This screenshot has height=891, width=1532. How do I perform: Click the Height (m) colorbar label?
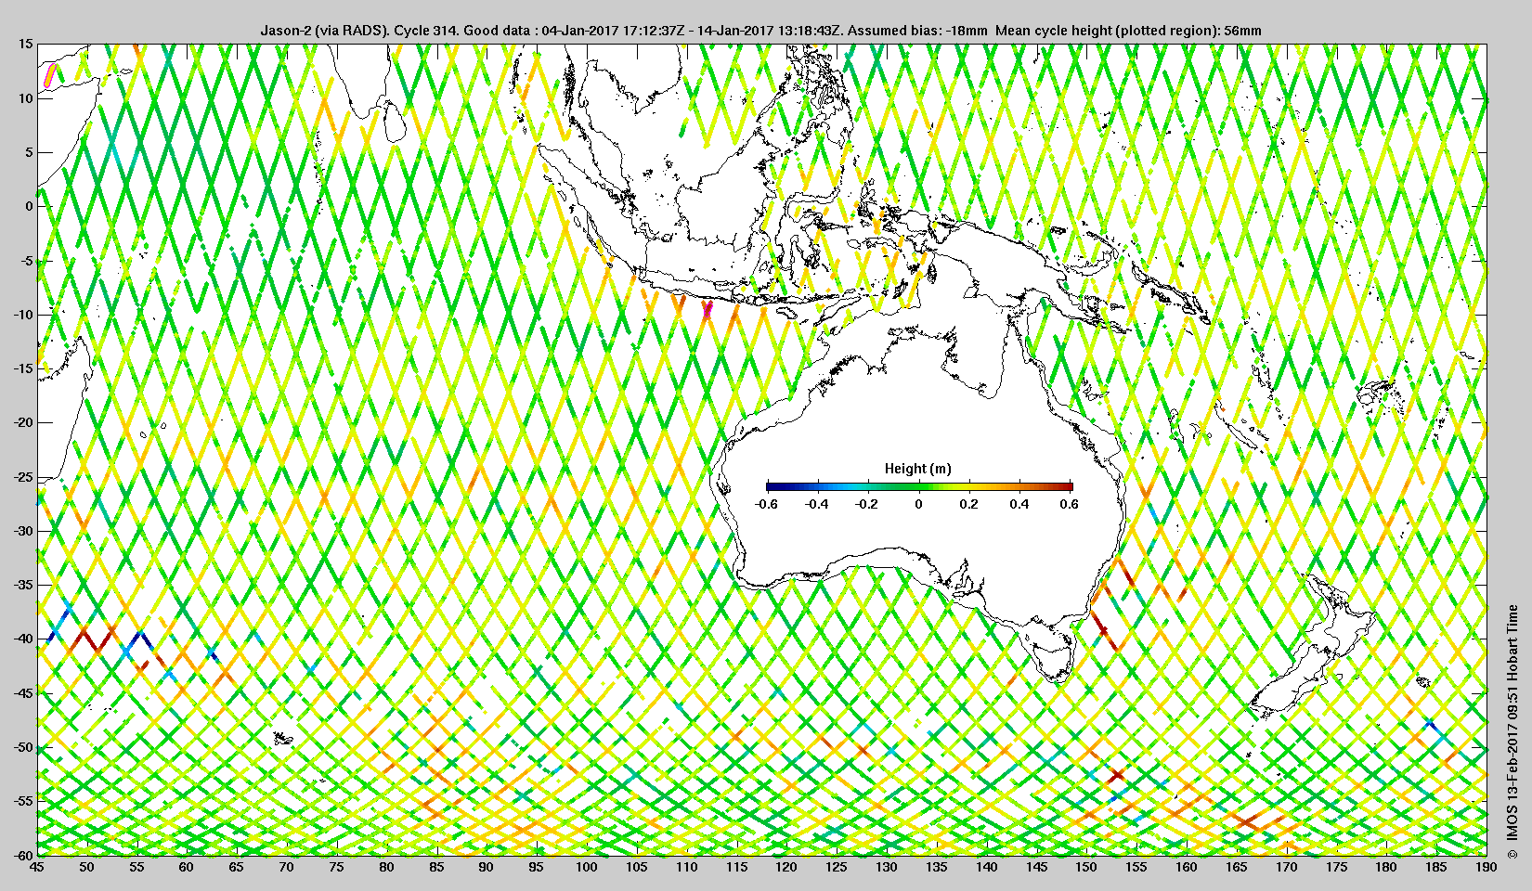click(918, 469)
